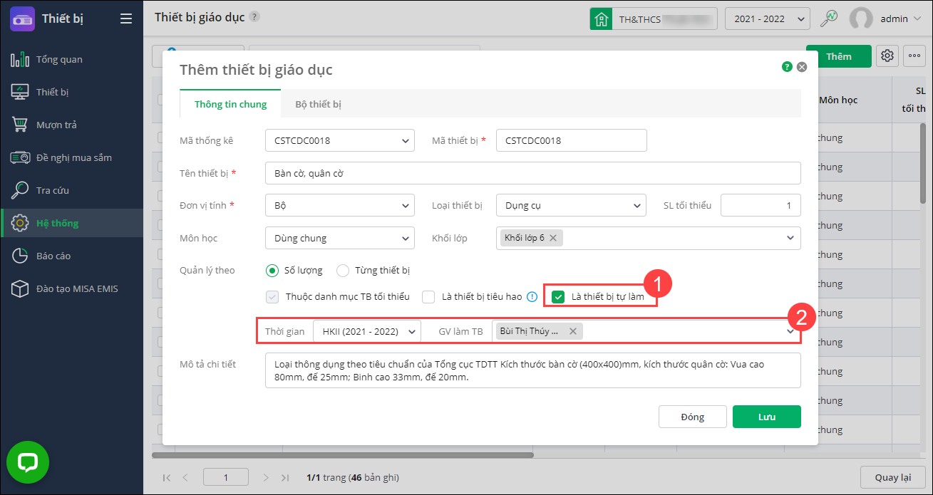This screenshot has height=495, width=933.
Task: Click the green Thêm button
Action: point(839,56)
